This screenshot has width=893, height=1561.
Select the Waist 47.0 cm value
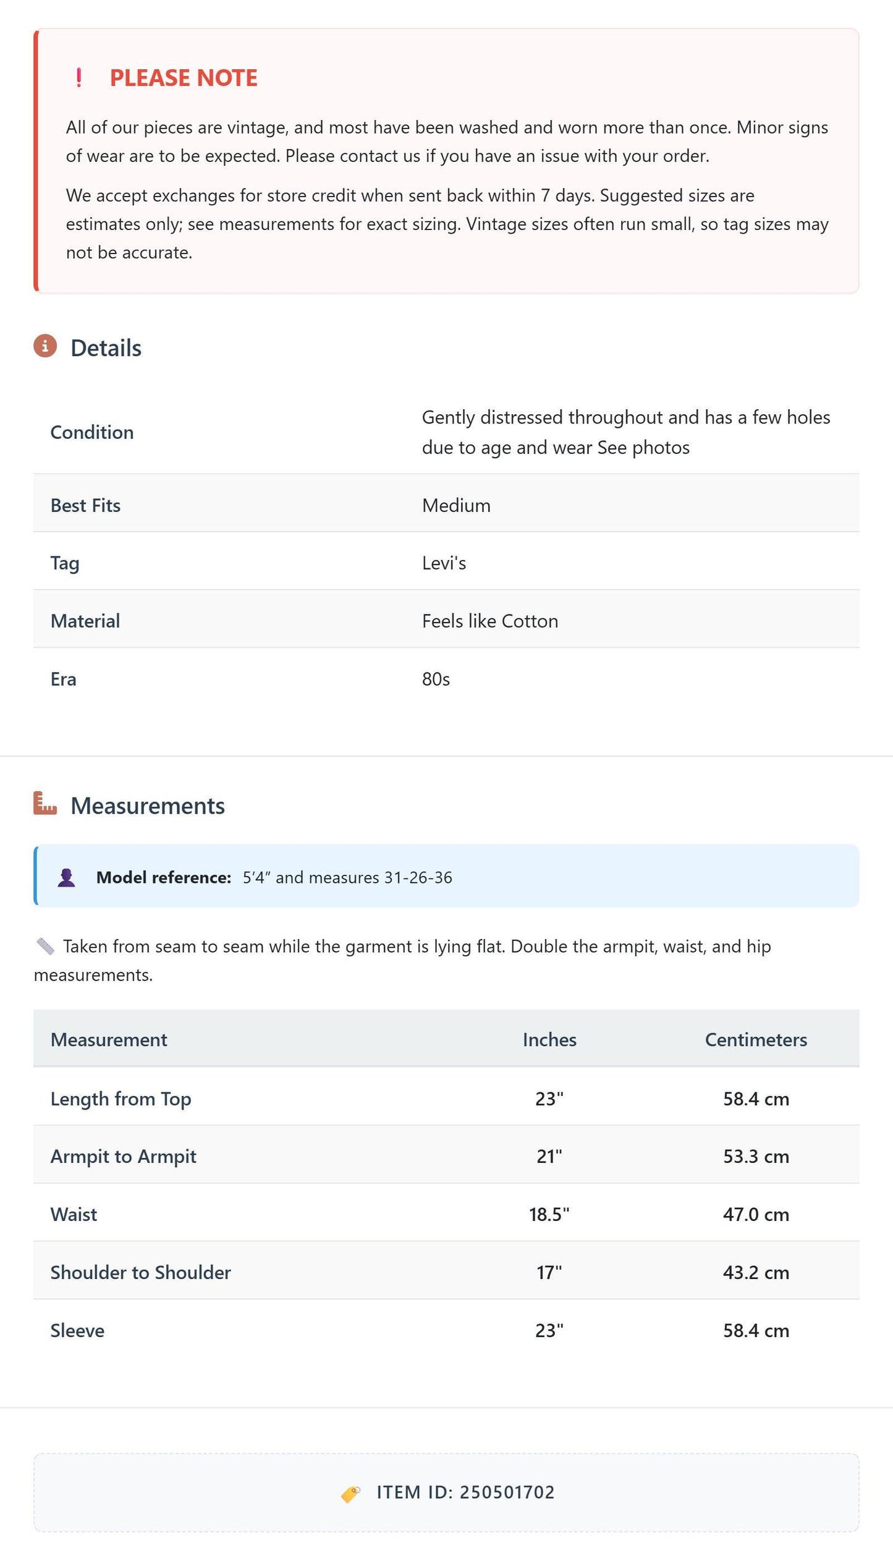(x=756, y=1214)
